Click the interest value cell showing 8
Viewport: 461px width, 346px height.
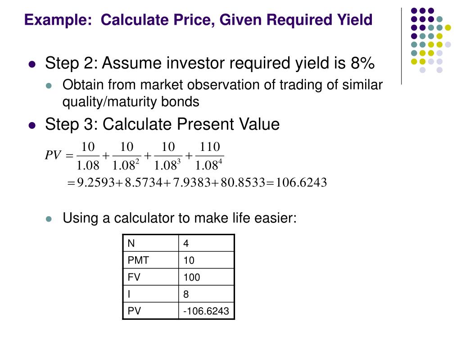coord(206,294)
